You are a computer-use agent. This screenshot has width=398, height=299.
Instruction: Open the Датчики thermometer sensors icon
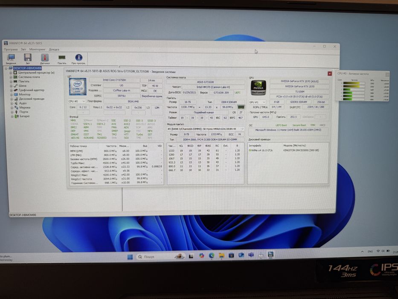tap(45, 59)
